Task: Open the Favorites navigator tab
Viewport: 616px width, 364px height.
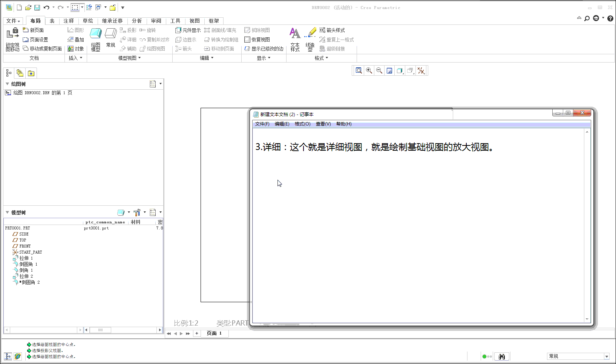Action: (31, 73)
